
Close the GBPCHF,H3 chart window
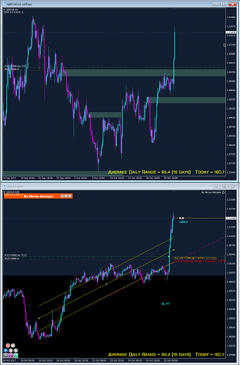click(232, 4)
